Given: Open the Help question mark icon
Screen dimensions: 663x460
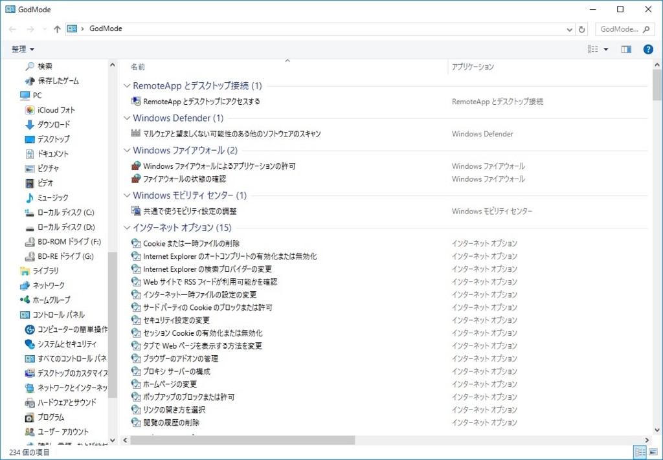Looking at the screenshot, I should [x=647, y=49].
